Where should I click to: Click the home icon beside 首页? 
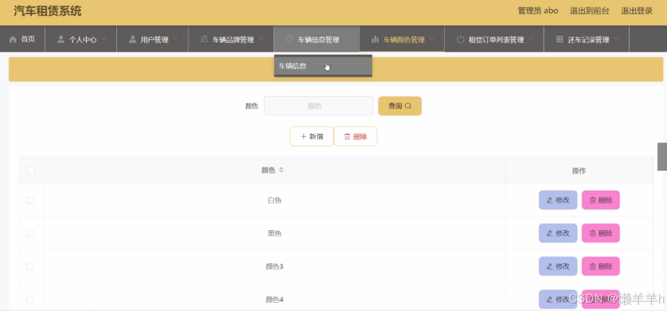12,39
